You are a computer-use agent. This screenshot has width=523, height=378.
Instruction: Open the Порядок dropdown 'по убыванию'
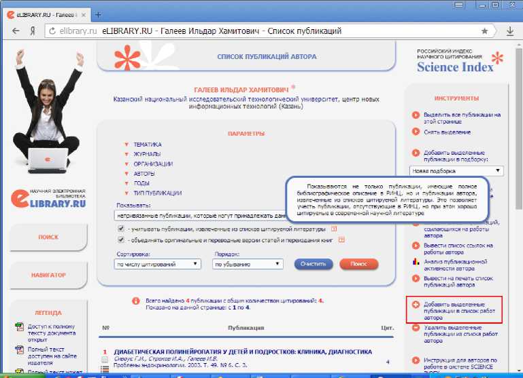tap(248, 264)
